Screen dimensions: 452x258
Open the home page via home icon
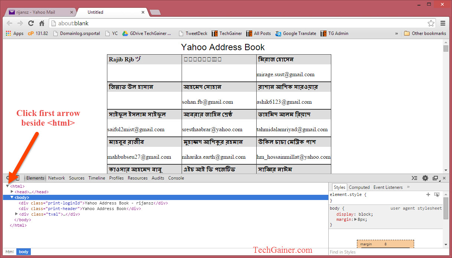(x=42, y=23)
